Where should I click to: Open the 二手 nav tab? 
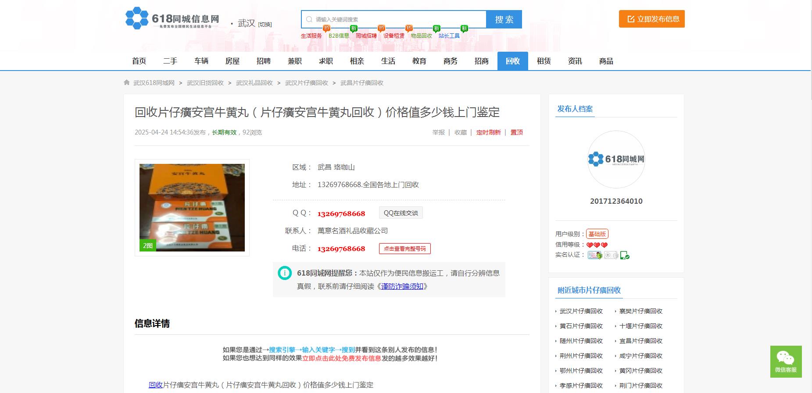[170, 61]
